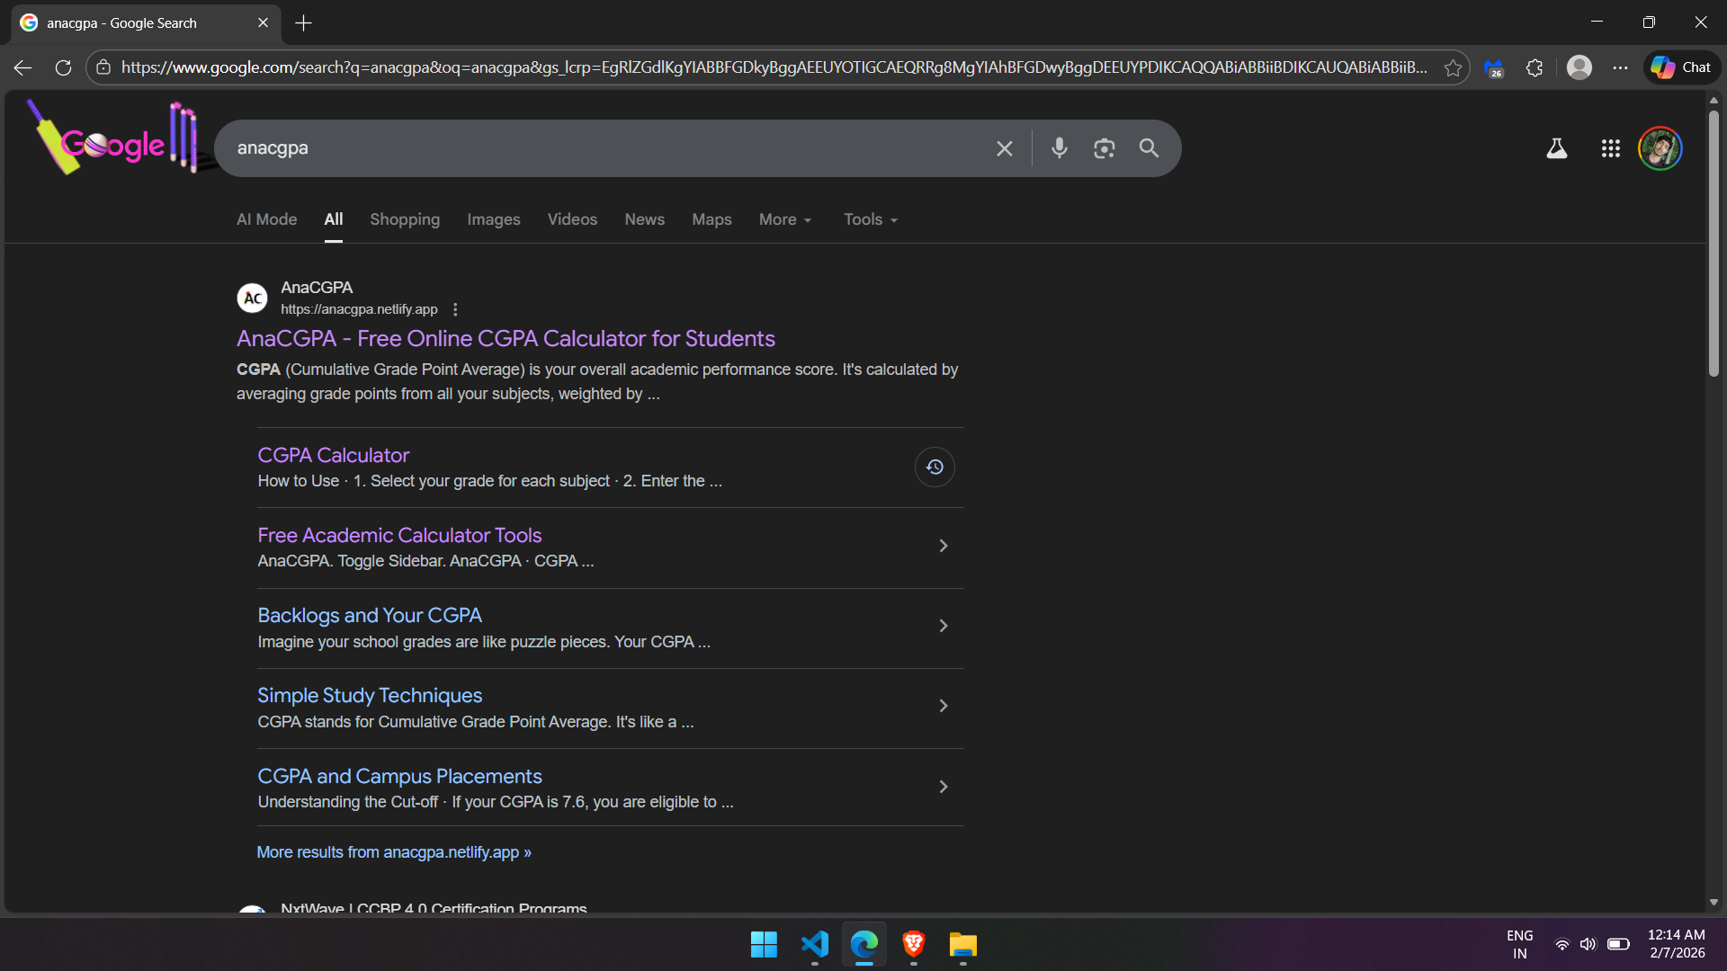Open the browser profile icon
Image resolution: width=1727 pixels, height=971 pixels.
pyautogui.click(x=1579, y=67)
